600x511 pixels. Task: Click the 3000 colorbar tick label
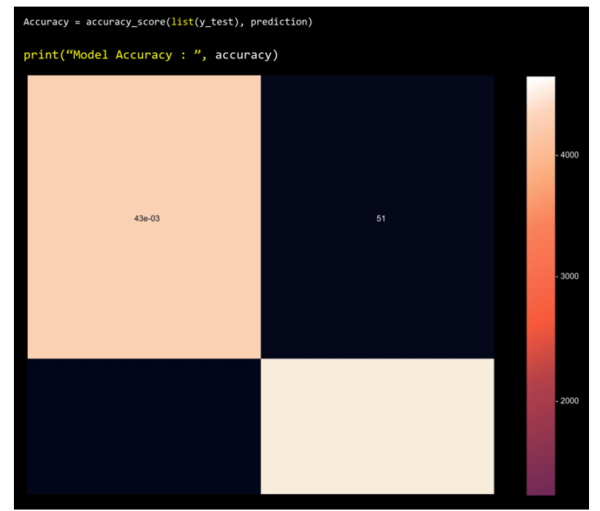[569, 276]
